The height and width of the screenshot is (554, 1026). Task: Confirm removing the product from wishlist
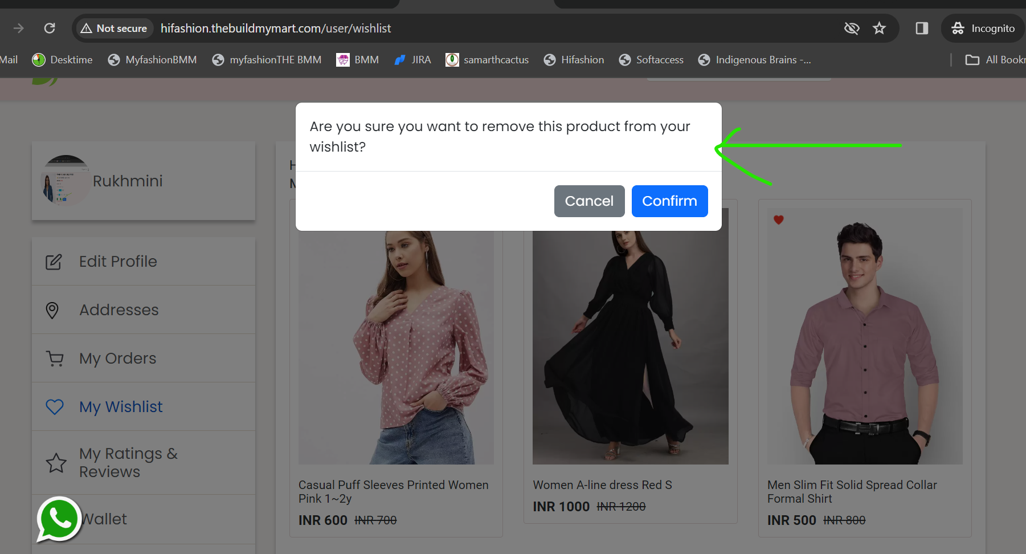[x=669, y=201]
